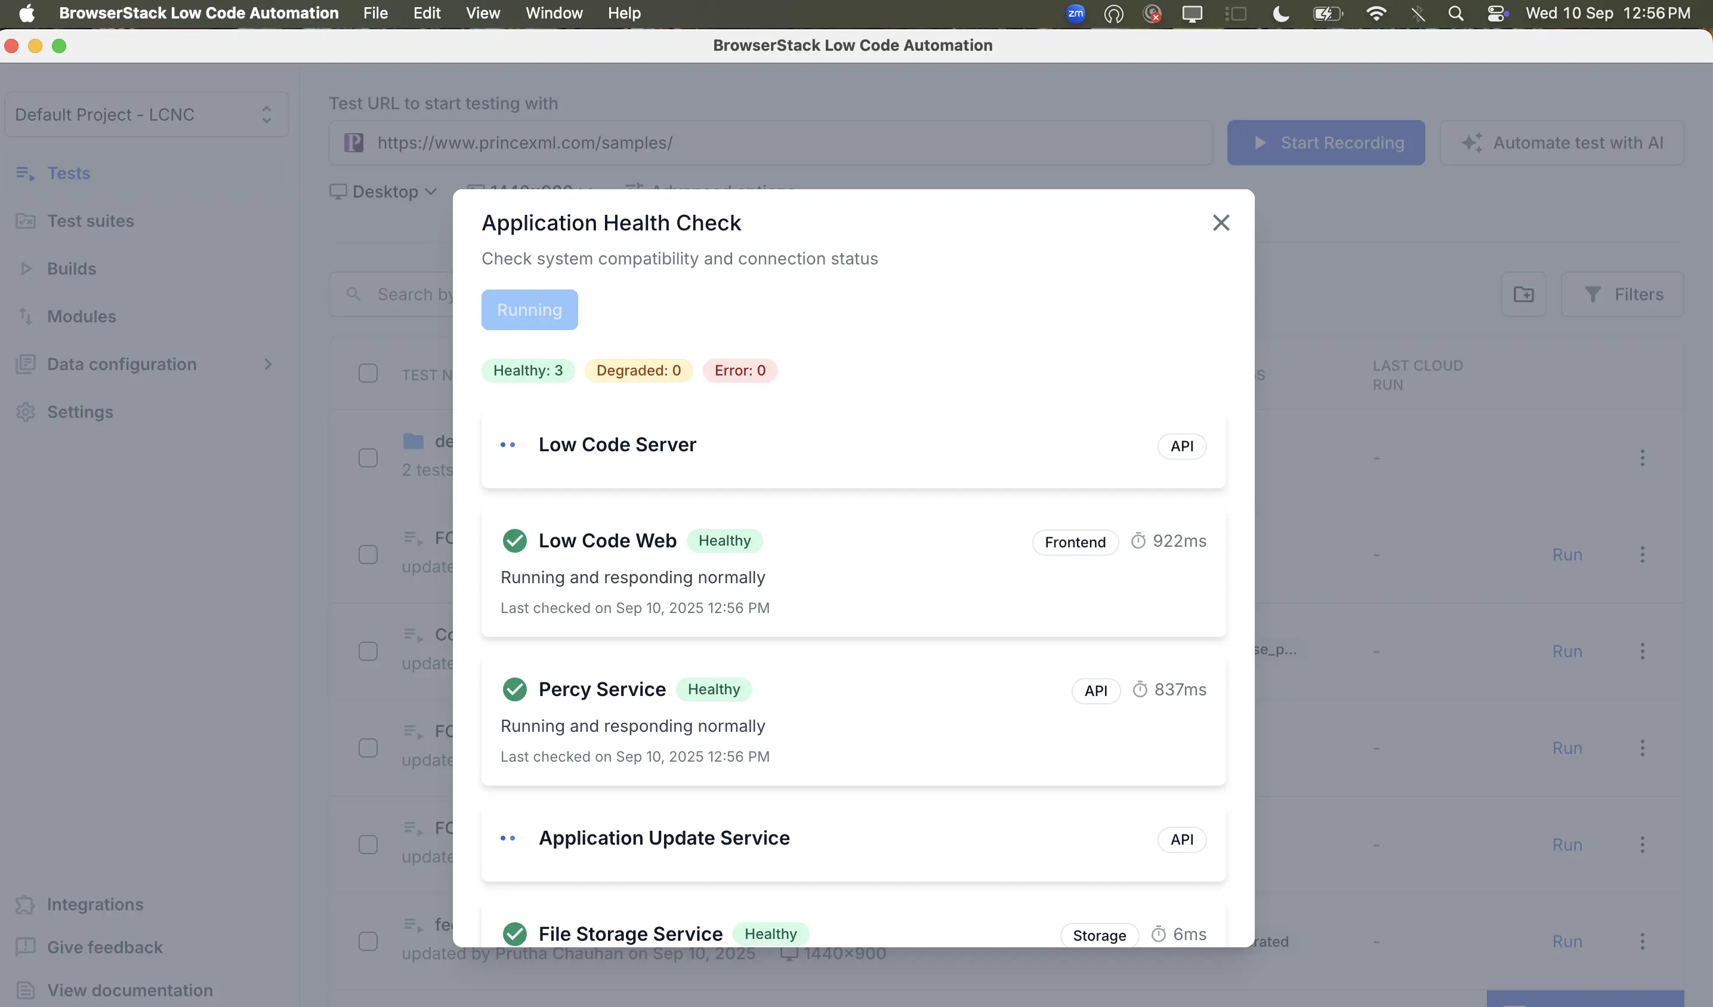
Task: Open the File menu
Action: (375, 13)
